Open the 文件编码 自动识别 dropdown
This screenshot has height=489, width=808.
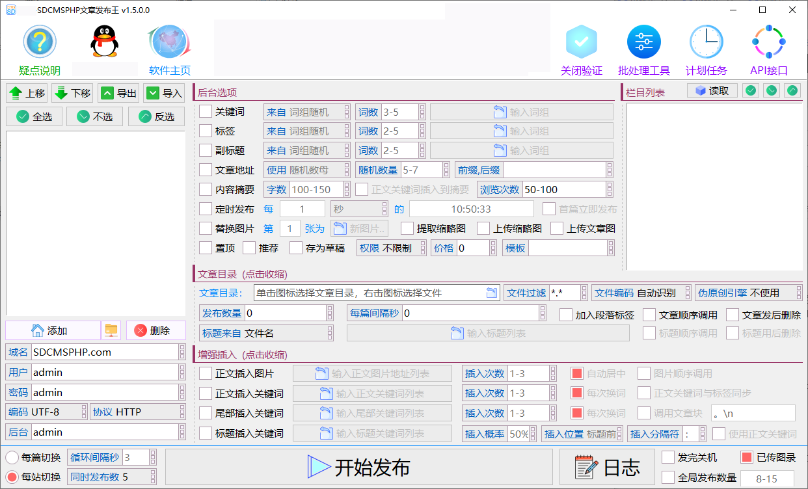[x=641, y=293]
